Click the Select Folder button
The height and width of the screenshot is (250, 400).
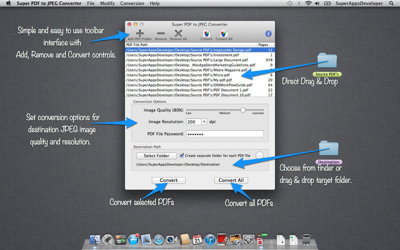(x=156, y=155)
